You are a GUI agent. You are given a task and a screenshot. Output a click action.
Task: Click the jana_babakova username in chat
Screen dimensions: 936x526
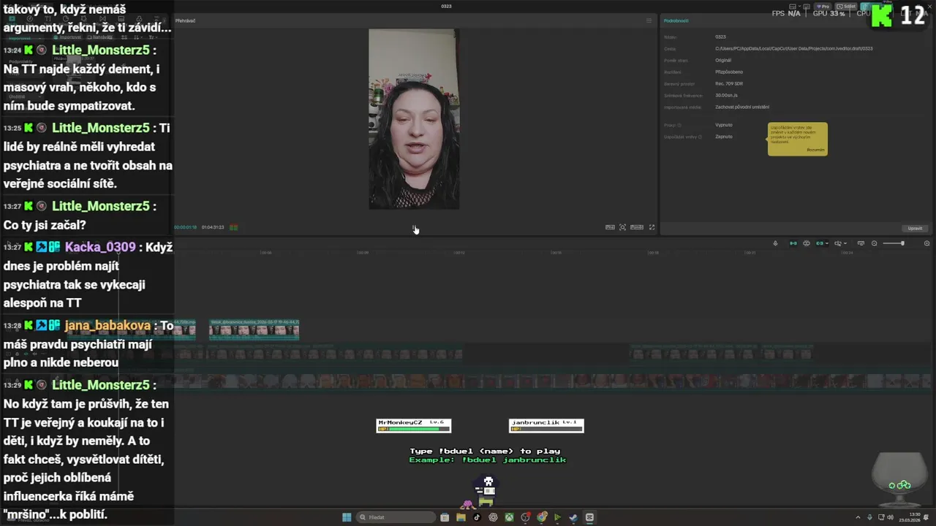(x=107, y=326)
